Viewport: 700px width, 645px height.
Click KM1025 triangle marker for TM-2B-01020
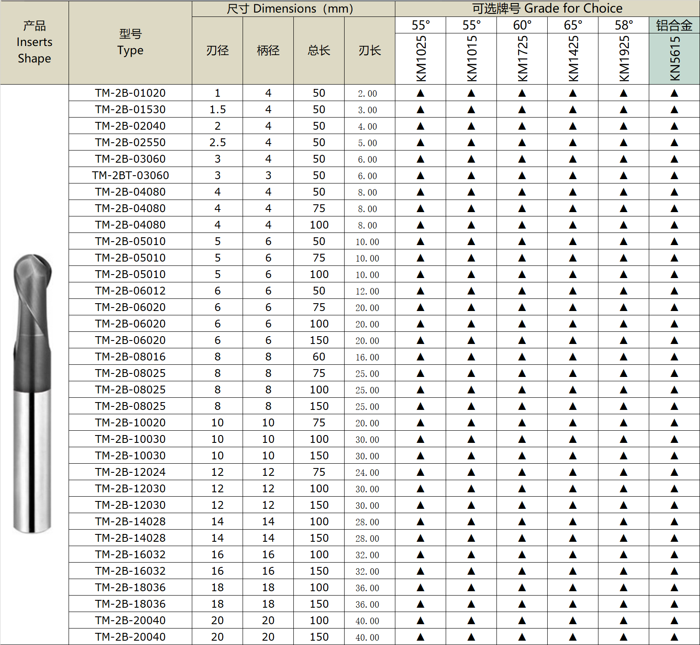[x=421, y=93]
